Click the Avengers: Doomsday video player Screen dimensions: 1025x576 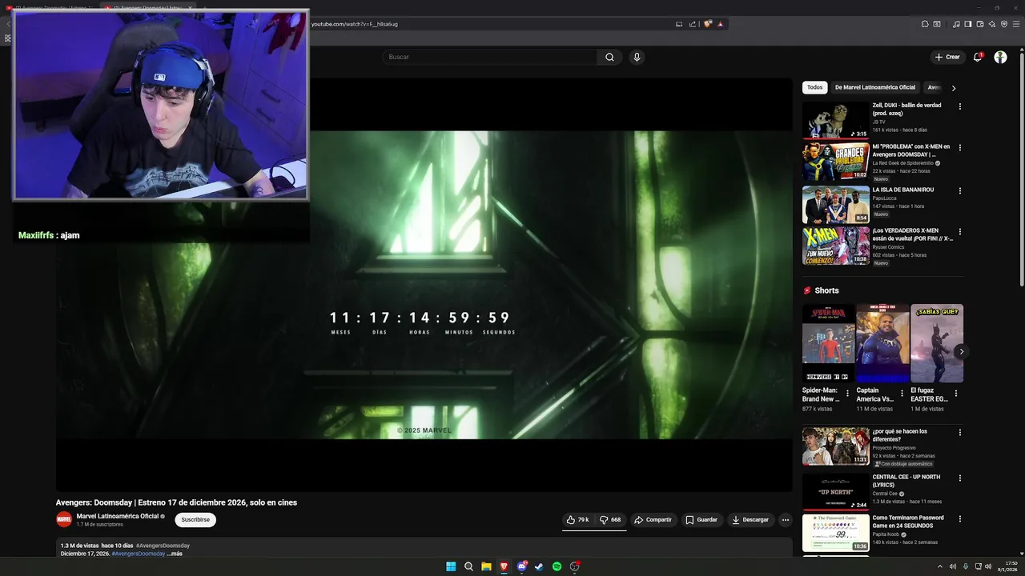(424, 285)
